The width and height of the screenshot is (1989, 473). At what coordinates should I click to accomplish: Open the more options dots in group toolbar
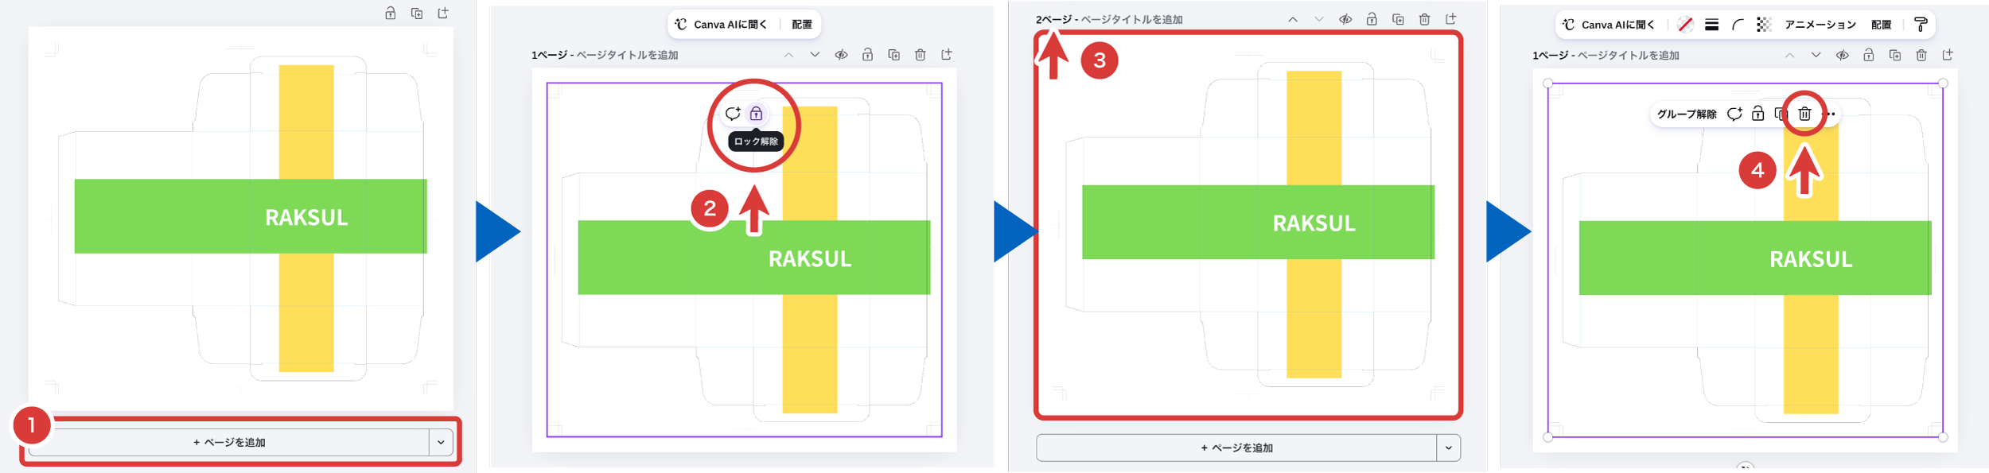(1828, 114)
